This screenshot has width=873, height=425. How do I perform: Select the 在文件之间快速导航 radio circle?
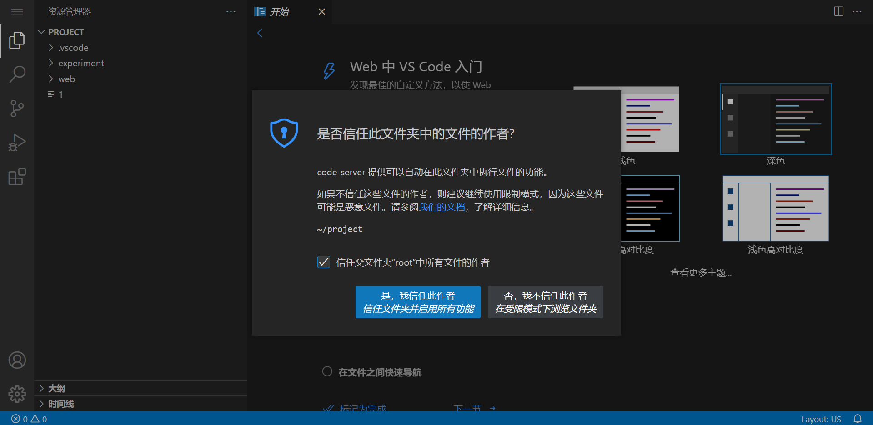click(x=327, y=371)
